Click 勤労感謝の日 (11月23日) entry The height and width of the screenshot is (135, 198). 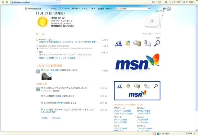[x=62, y=26]
